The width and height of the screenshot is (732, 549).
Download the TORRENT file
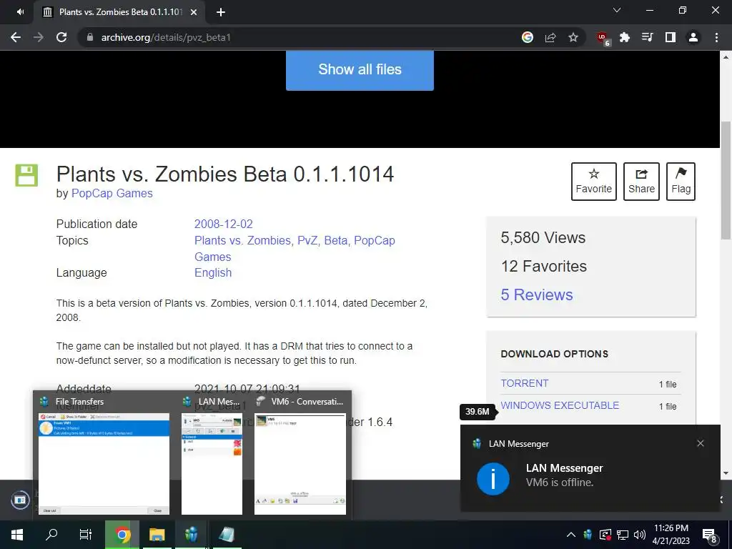point(524,383)
